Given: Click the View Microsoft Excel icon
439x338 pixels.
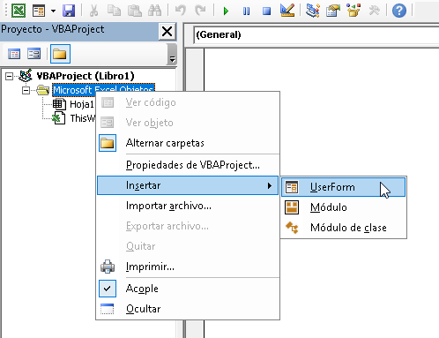Looking at the screenshot, I should tap(19, 11).
